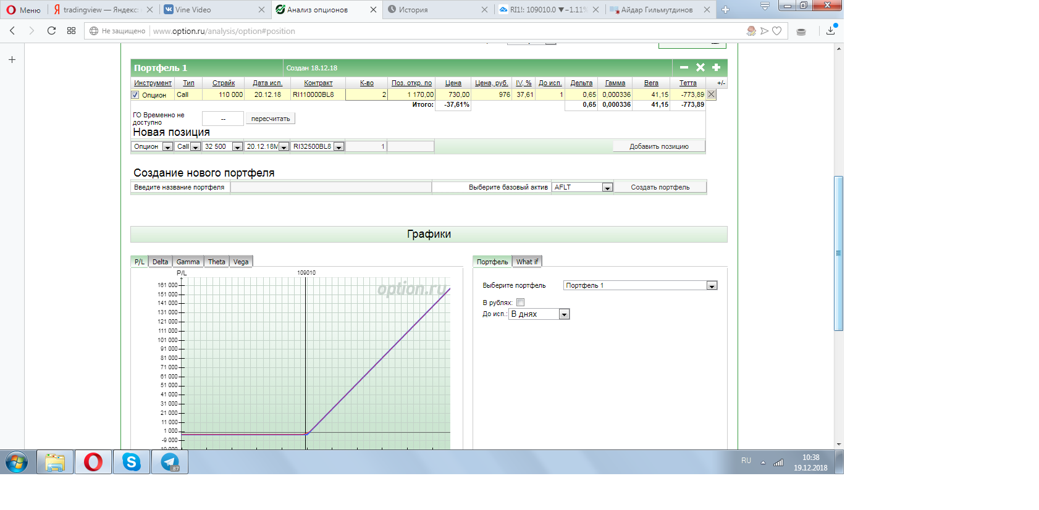This screenshot has height=510, width=1039.
Task: Click the пересчитать button
Action: [x=271, y=119]
